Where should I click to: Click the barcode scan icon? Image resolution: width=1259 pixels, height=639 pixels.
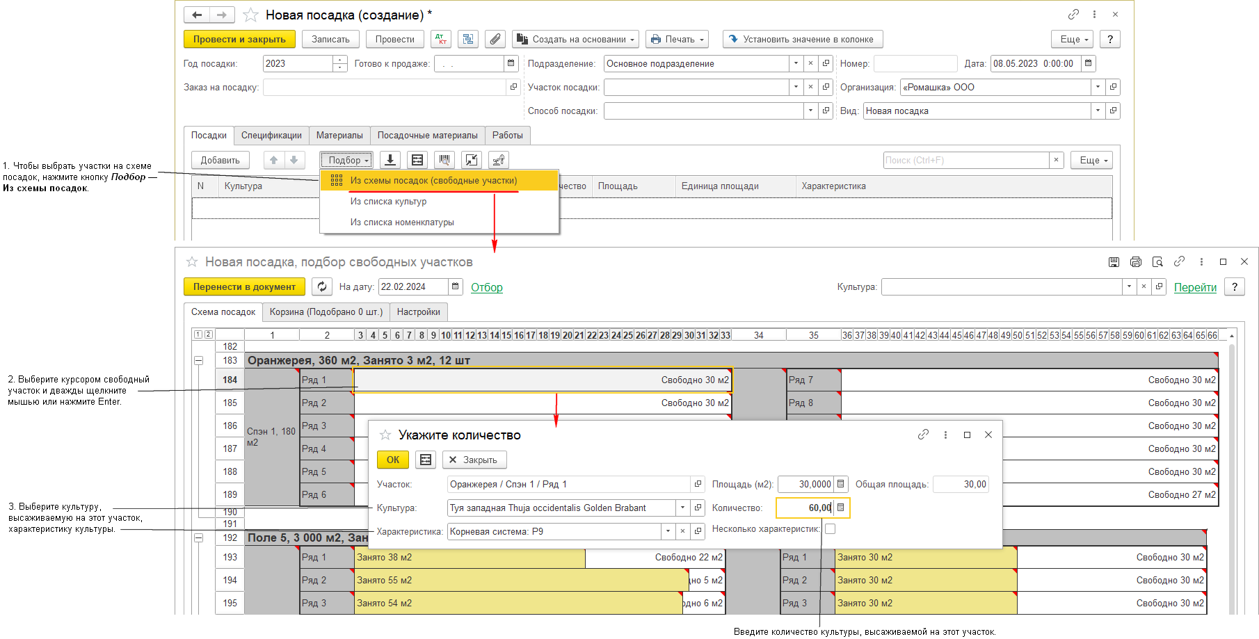(x=444, y=161)
